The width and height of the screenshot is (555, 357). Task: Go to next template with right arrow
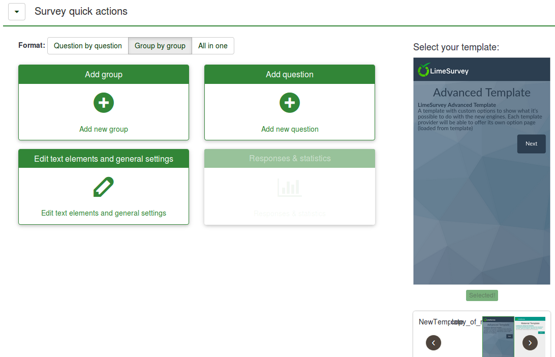click(530, 343)
